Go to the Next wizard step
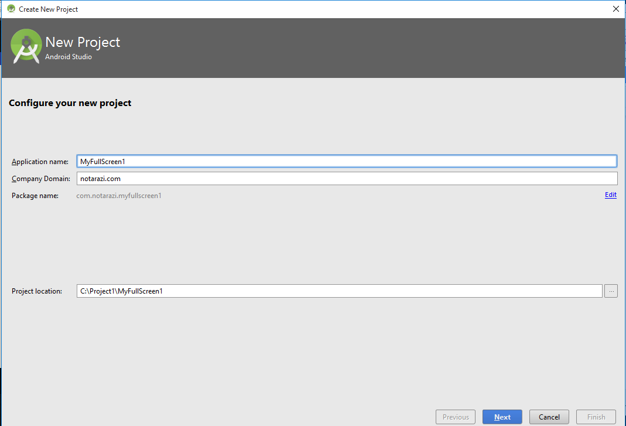This screenshot has height=426, width=626. pos(502,417)
